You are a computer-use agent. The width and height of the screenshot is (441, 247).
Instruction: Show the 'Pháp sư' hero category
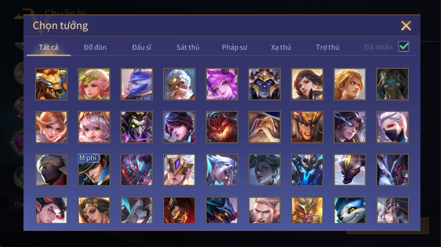click(234, 47)
